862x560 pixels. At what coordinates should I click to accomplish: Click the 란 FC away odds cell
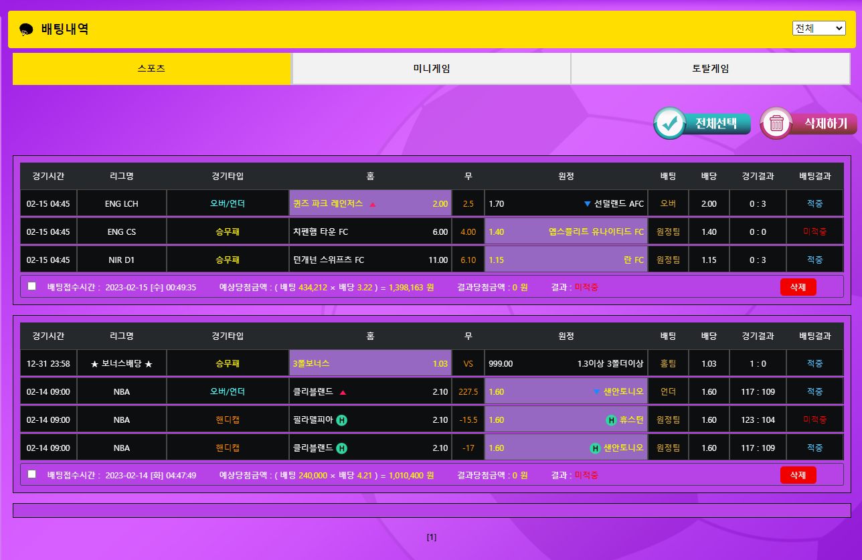566,260
